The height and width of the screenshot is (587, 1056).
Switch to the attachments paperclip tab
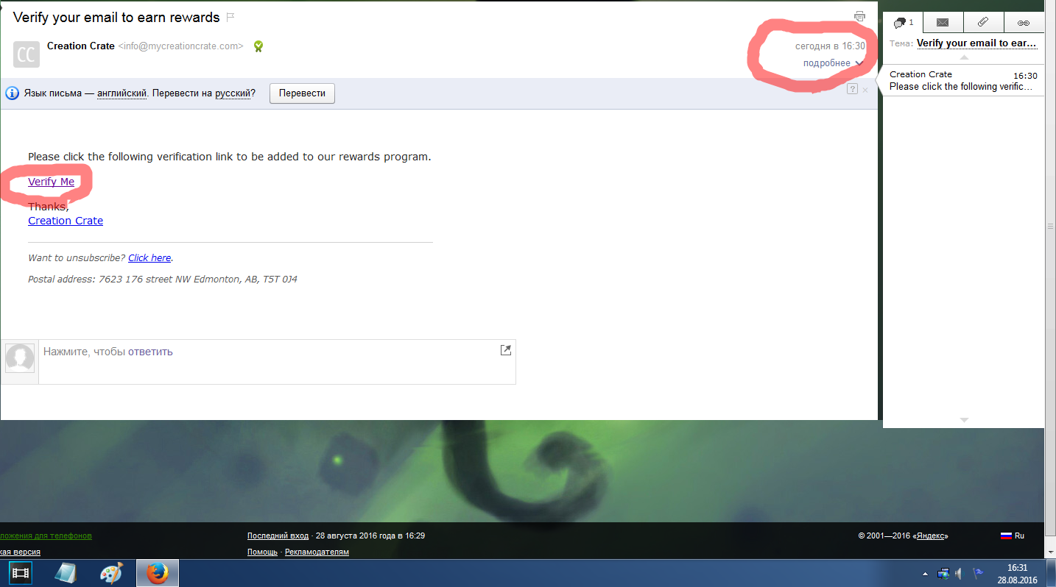pyautogui.click(x=983, y=23)
